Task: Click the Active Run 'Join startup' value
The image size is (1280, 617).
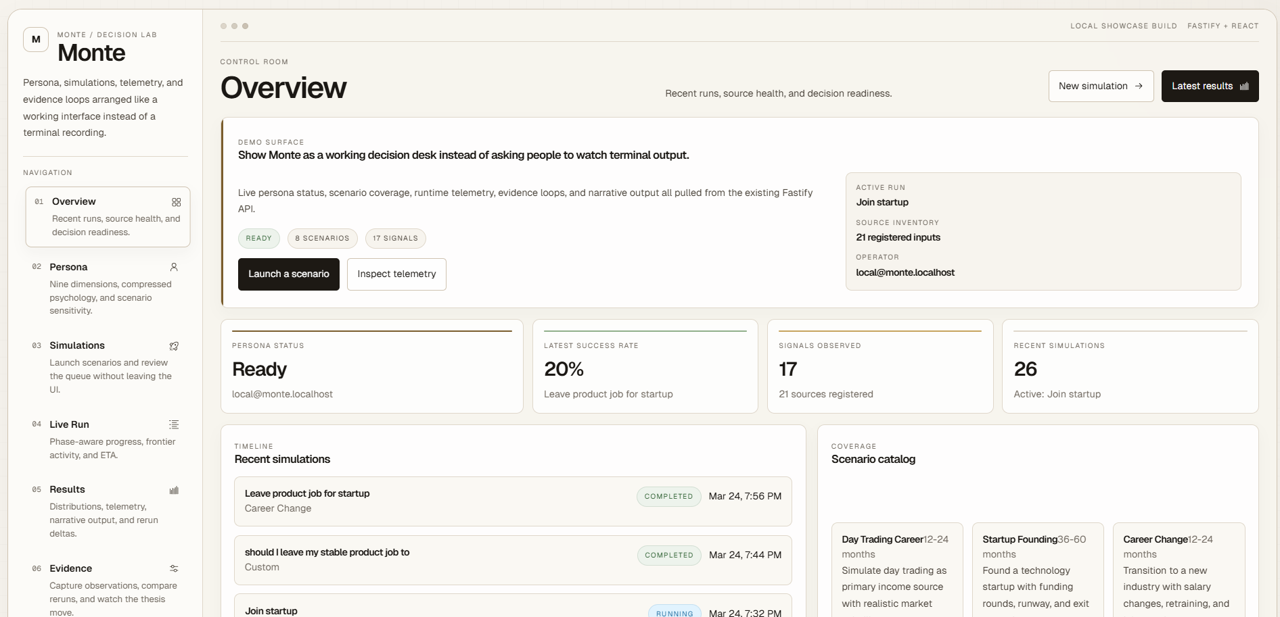Action: pyautogui.click(x=882, y=202)
